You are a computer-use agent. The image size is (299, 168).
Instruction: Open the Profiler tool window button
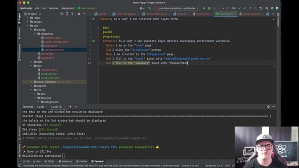[x=81, y=161]
